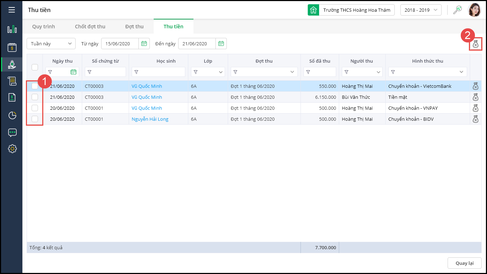
Task: Open the pie chart report icon
Action: click(12, 115)
